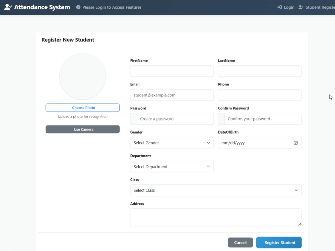
Task: Click the 'Phone' label
Action: pyautogui.click(x=223, y=84)
